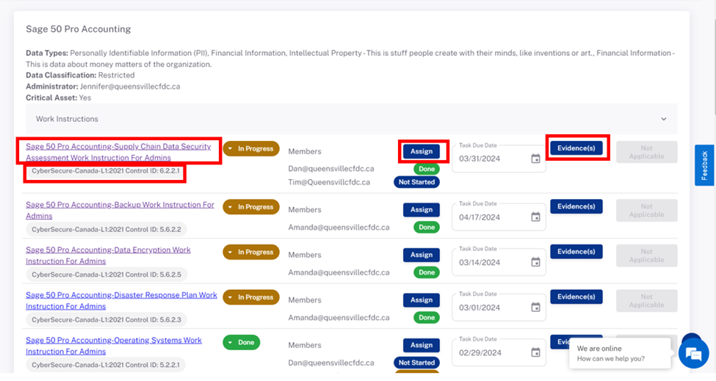Open In Progress status dropdown for Disaster Response task

(251, 297)
